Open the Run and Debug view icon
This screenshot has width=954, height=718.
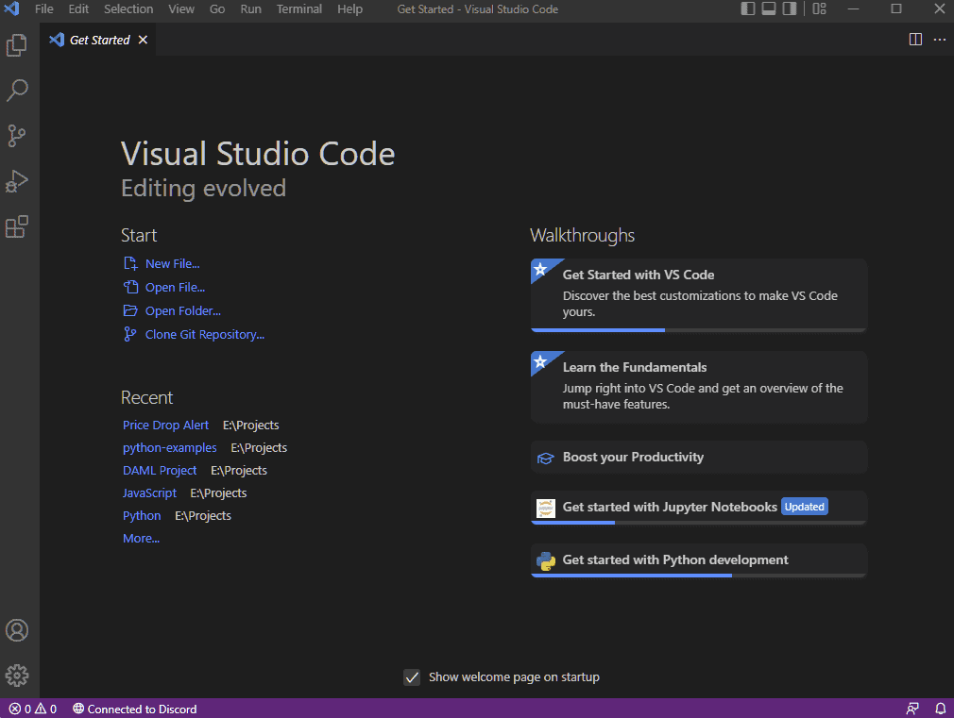click(x=17, y=181)
